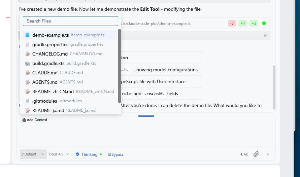
Task: Expand the collapsed tool result triangle
Action: [265, 36]
